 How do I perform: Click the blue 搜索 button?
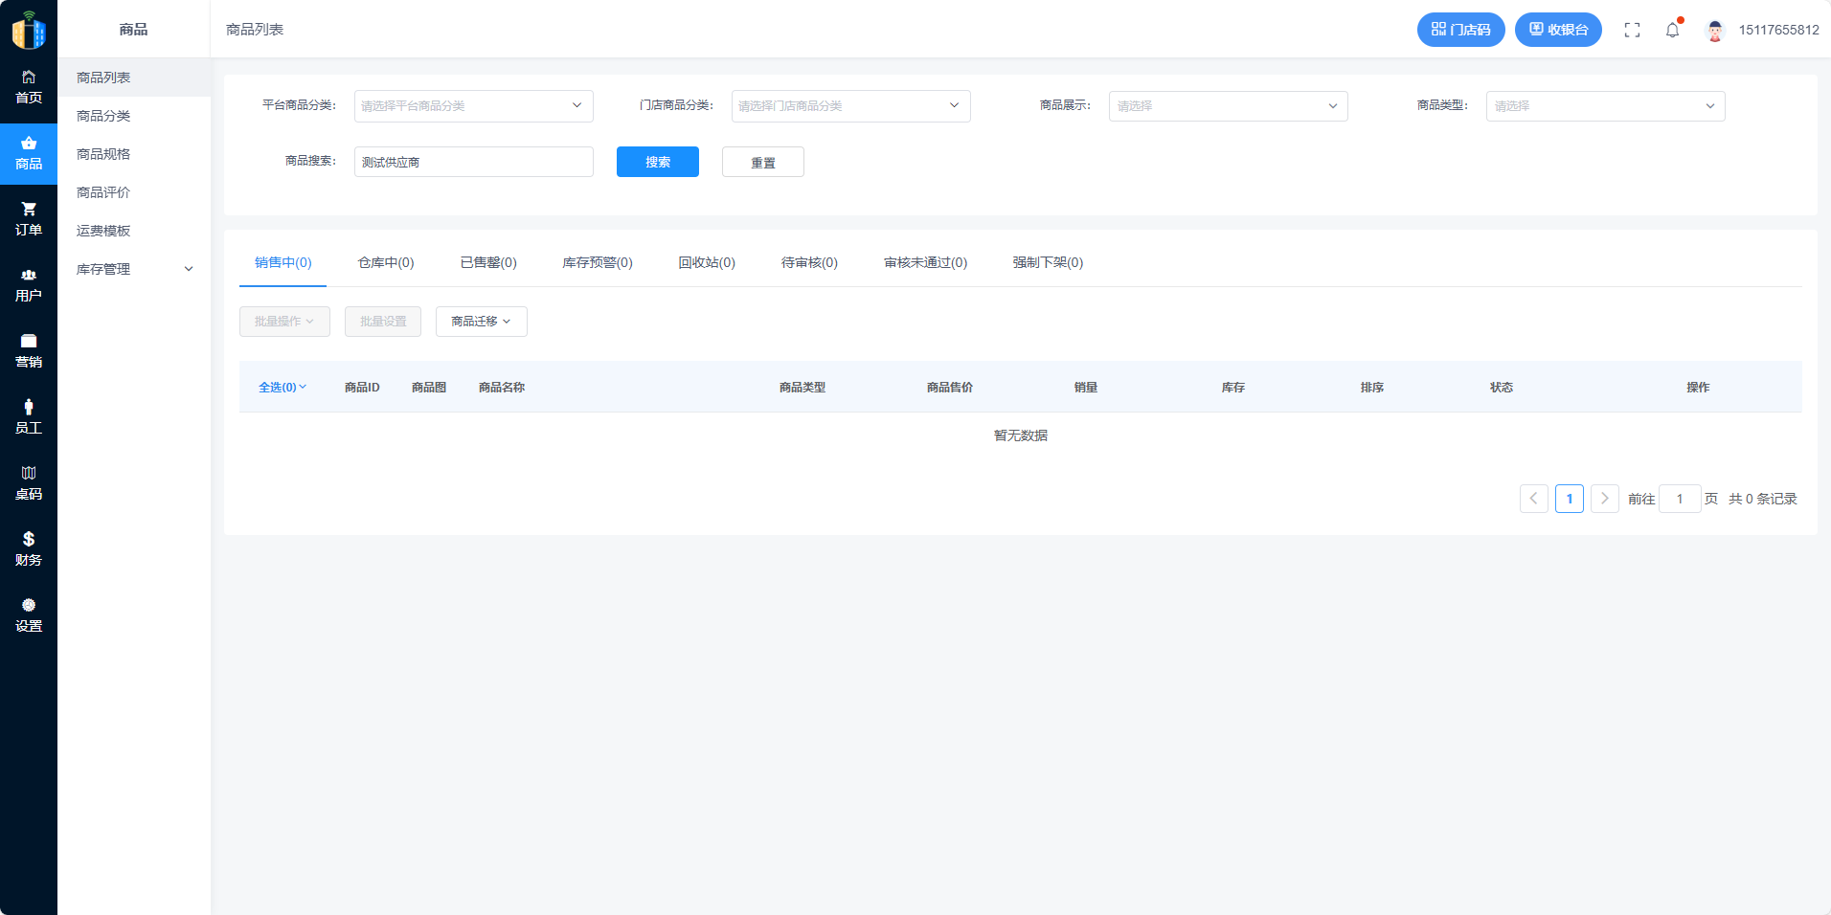(x=657, y=162)
